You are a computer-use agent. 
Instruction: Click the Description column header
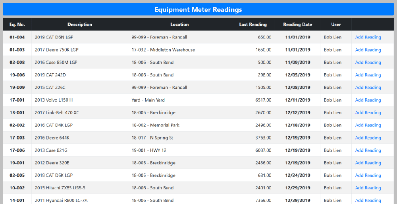80,25
